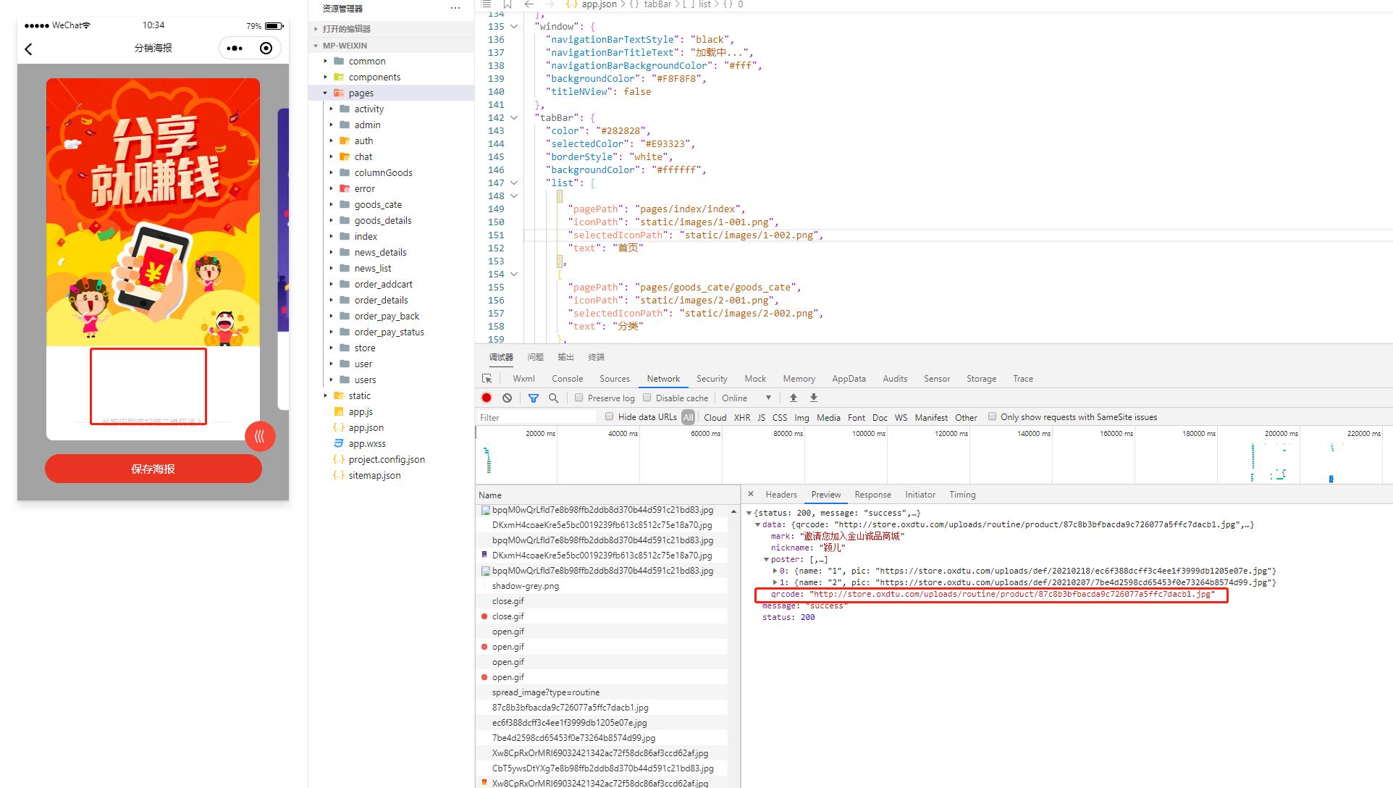The image size is (1393, 788).
Task: Click the app.json breadcrumb entry
Action: 599,4
